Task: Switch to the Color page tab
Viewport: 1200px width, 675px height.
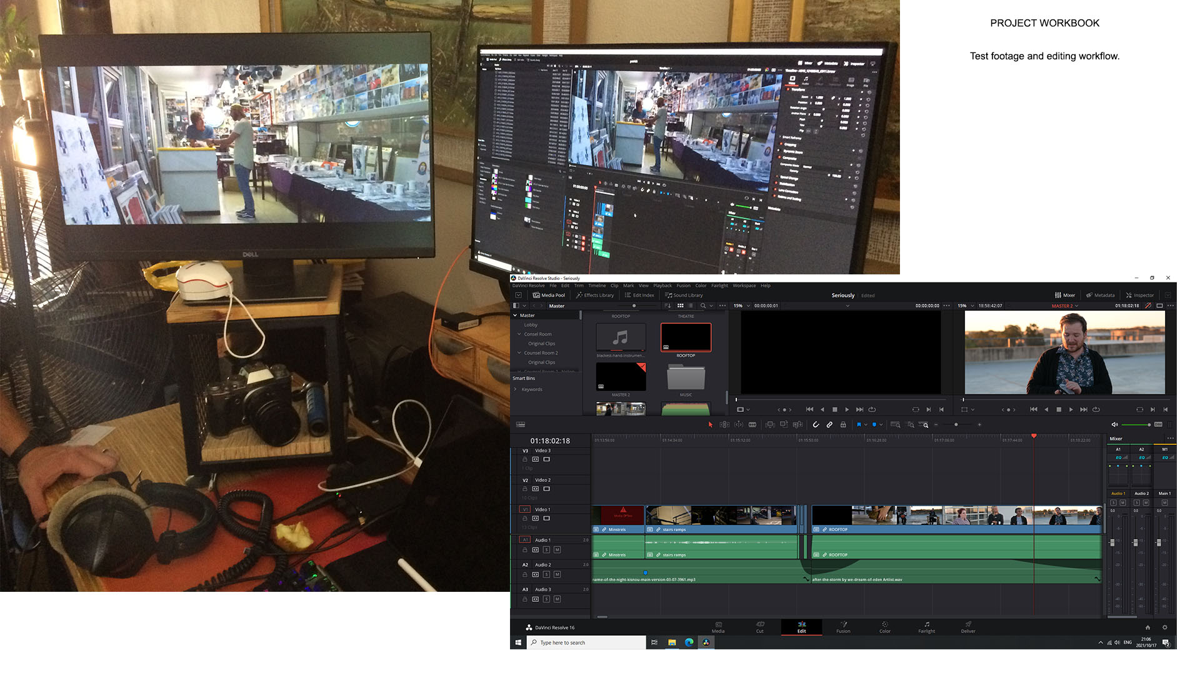Action: point(884,627)
